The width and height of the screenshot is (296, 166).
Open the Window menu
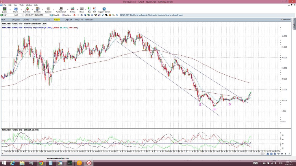pyautogui.click(x=29, y=5)
